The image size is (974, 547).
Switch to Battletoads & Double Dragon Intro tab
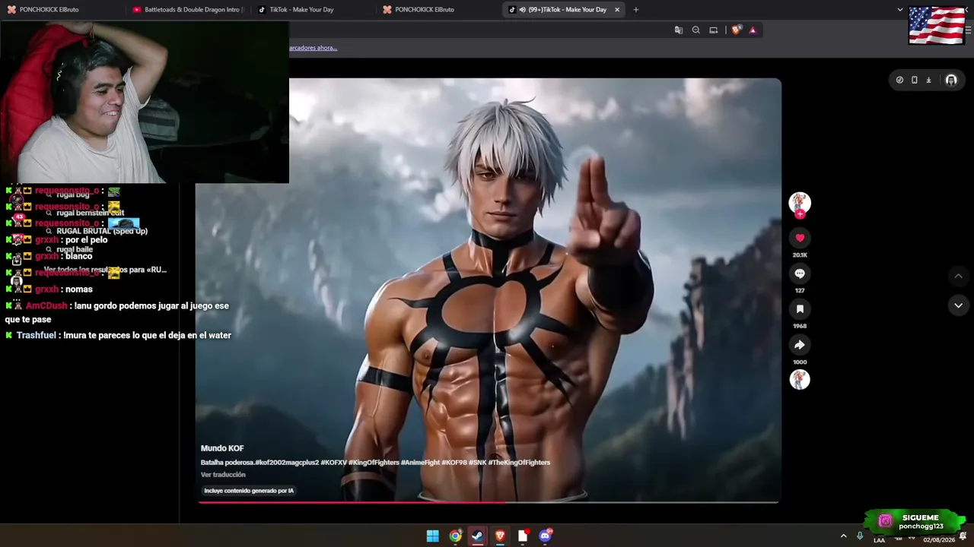pyautogui.click(x=188, y=10)
